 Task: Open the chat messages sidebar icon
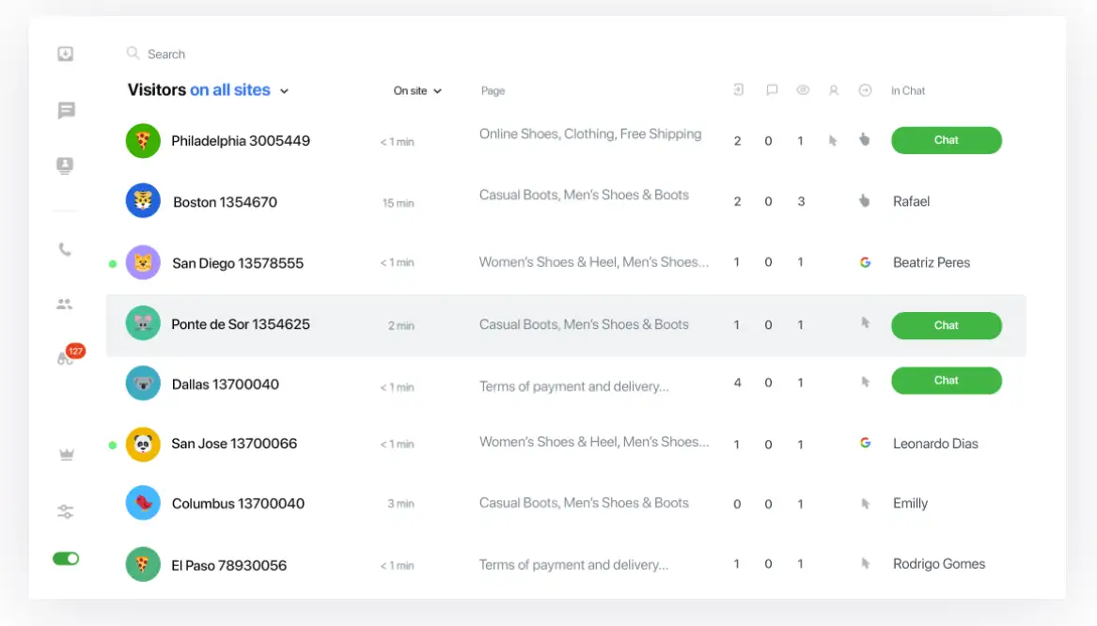click(x=66, y=111)
